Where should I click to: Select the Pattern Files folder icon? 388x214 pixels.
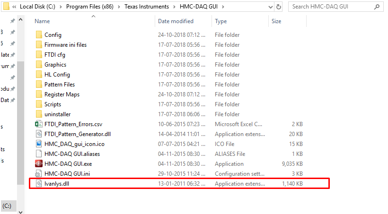39,84
